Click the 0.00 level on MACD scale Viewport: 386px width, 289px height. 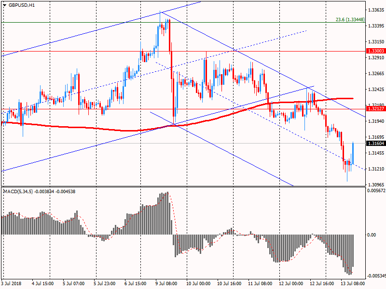click(x=372, y=235)
